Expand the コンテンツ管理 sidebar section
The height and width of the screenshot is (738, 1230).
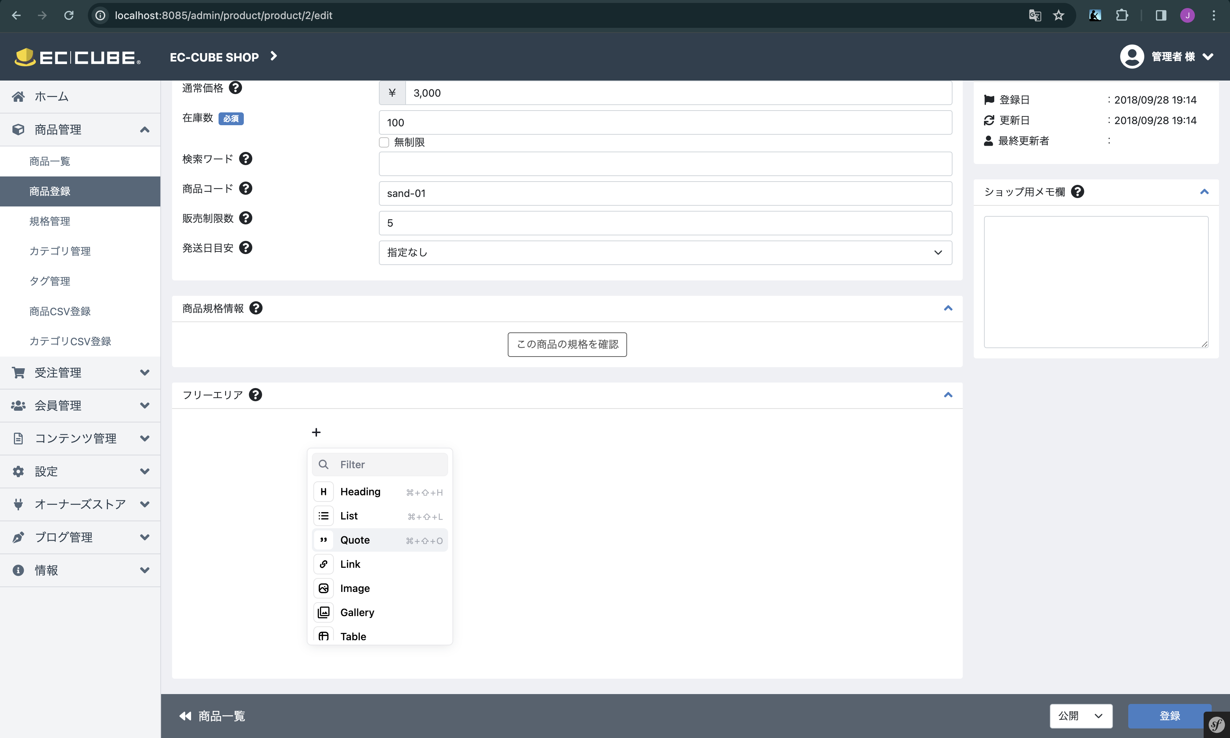[80, 438]
